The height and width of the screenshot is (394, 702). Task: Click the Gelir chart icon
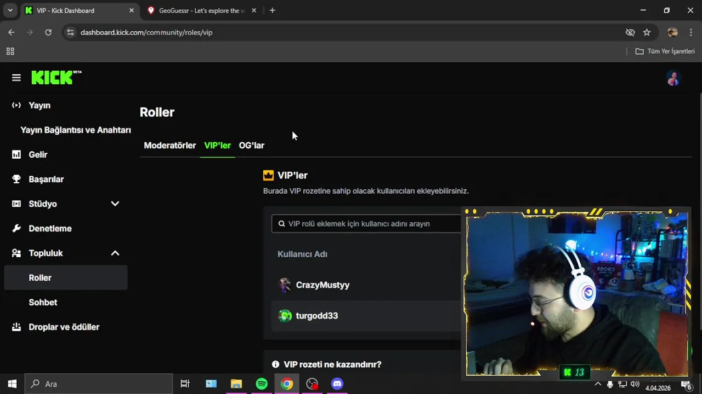[16, 154]
